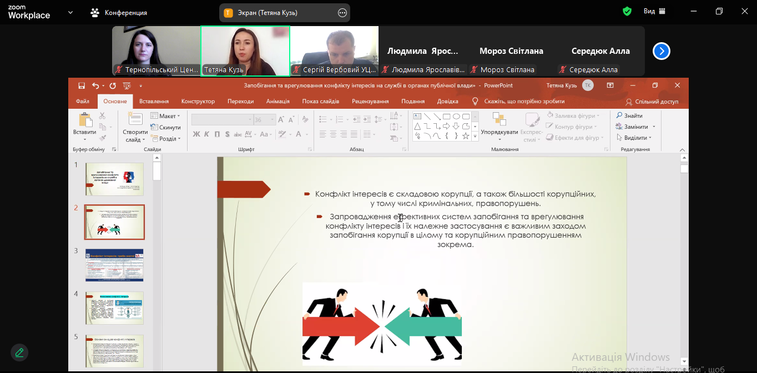Image resolution: width=757 pixels, height=373 pixels.
Task: Toggle italic formatting (К)
Action: click(x=206, y=134)
